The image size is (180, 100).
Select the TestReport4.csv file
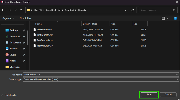(45, 46)
